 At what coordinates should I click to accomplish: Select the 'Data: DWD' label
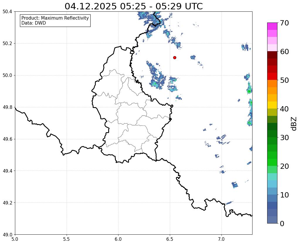[x=34, y=23]
